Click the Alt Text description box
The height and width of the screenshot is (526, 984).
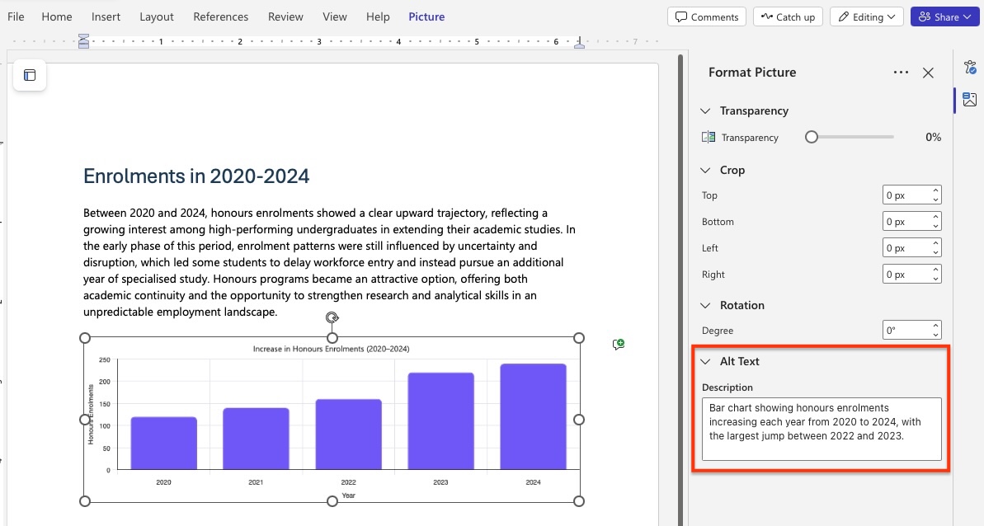(822, 429)
